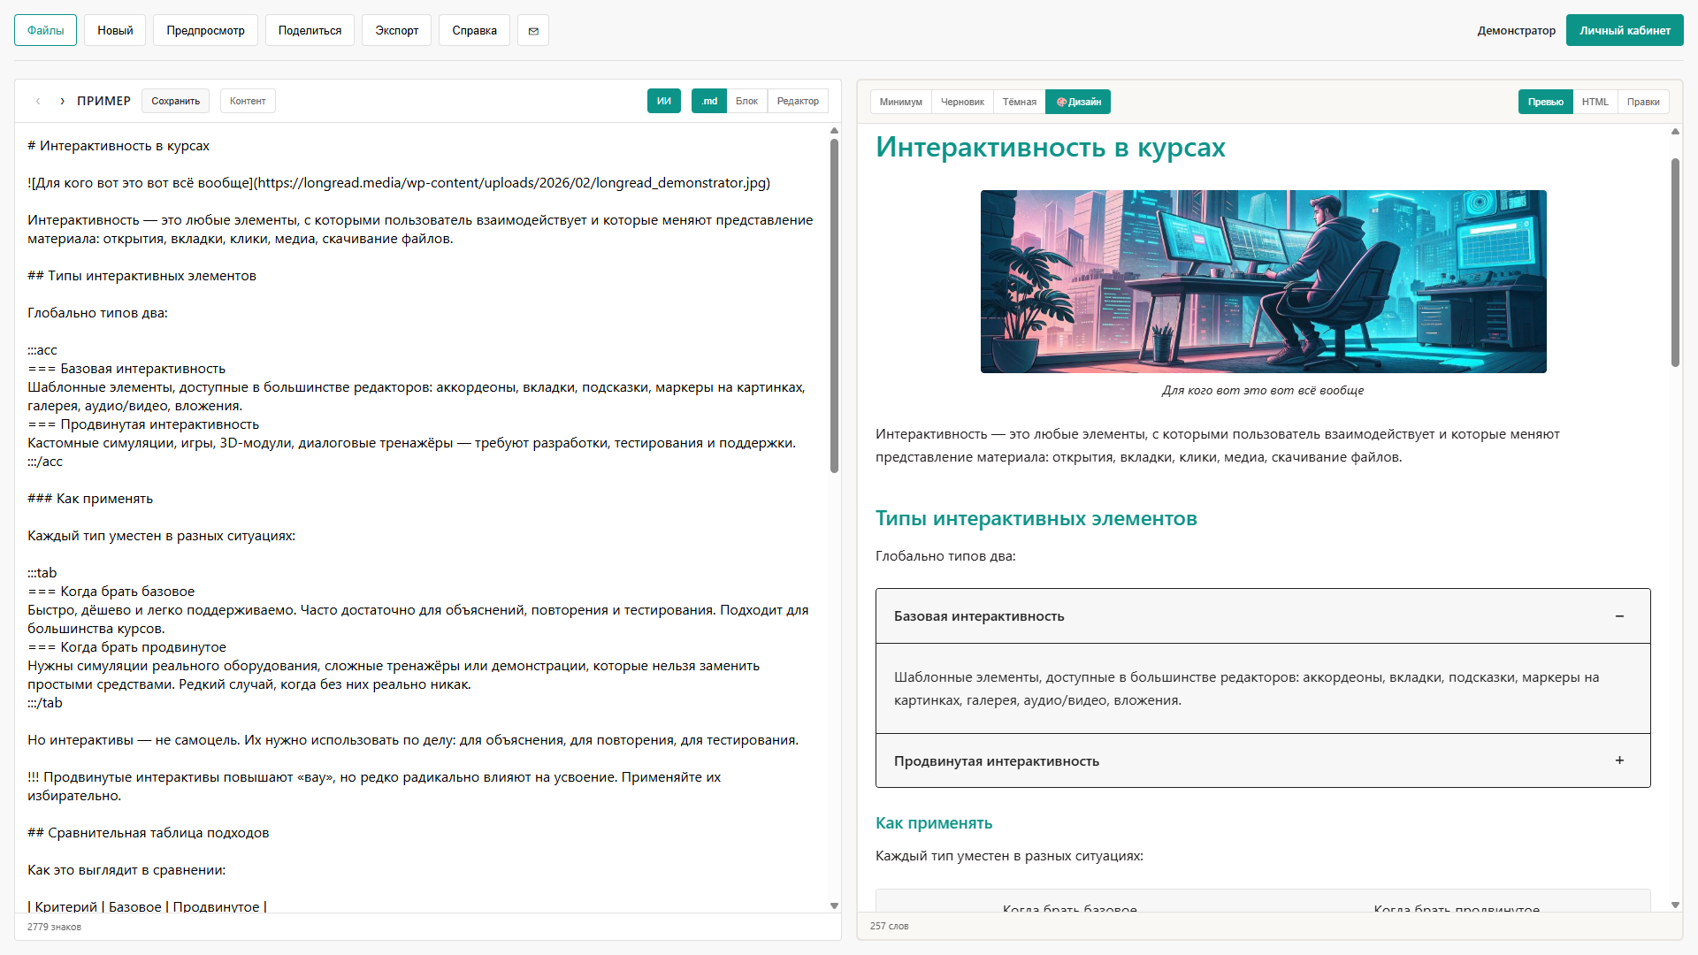Click the cyberpunk workspace image
This screenshot has width=1698, height=955.
click(x=1263, y=281)
